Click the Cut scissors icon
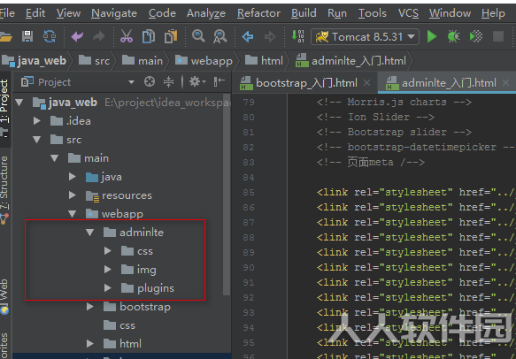The image size is (516, 359). [x=127, y=36]
